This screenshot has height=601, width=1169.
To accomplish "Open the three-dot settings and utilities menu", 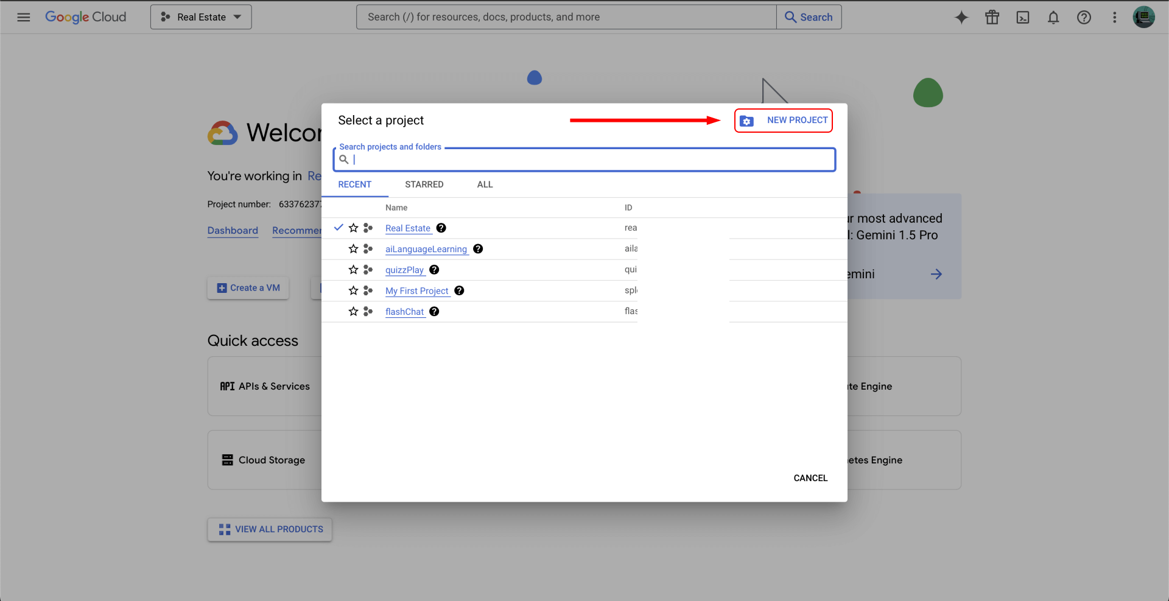I will [x=1114, y=17].
